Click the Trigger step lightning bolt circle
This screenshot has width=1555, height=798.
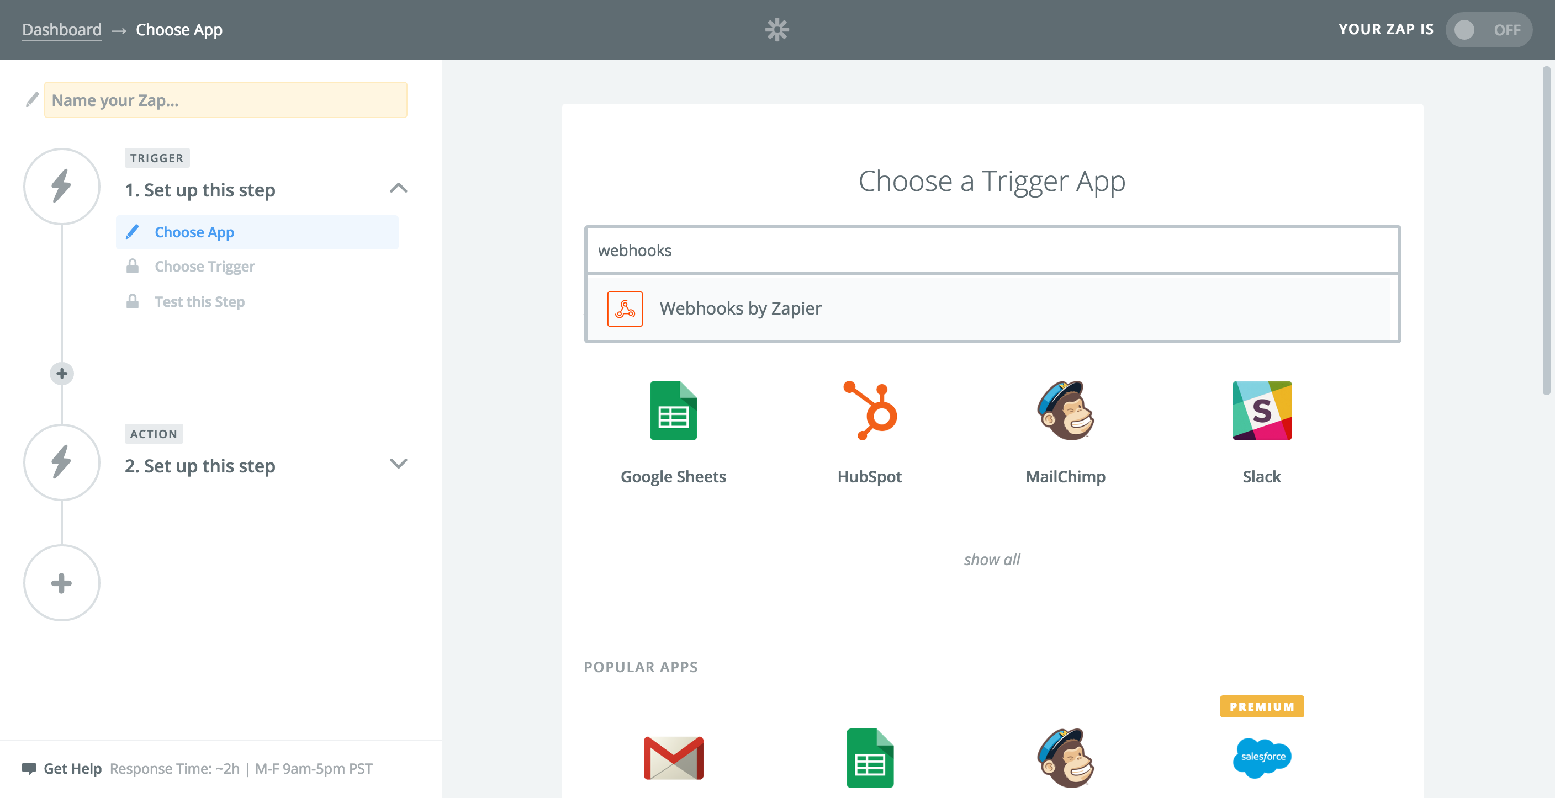(x=62, y=187)
